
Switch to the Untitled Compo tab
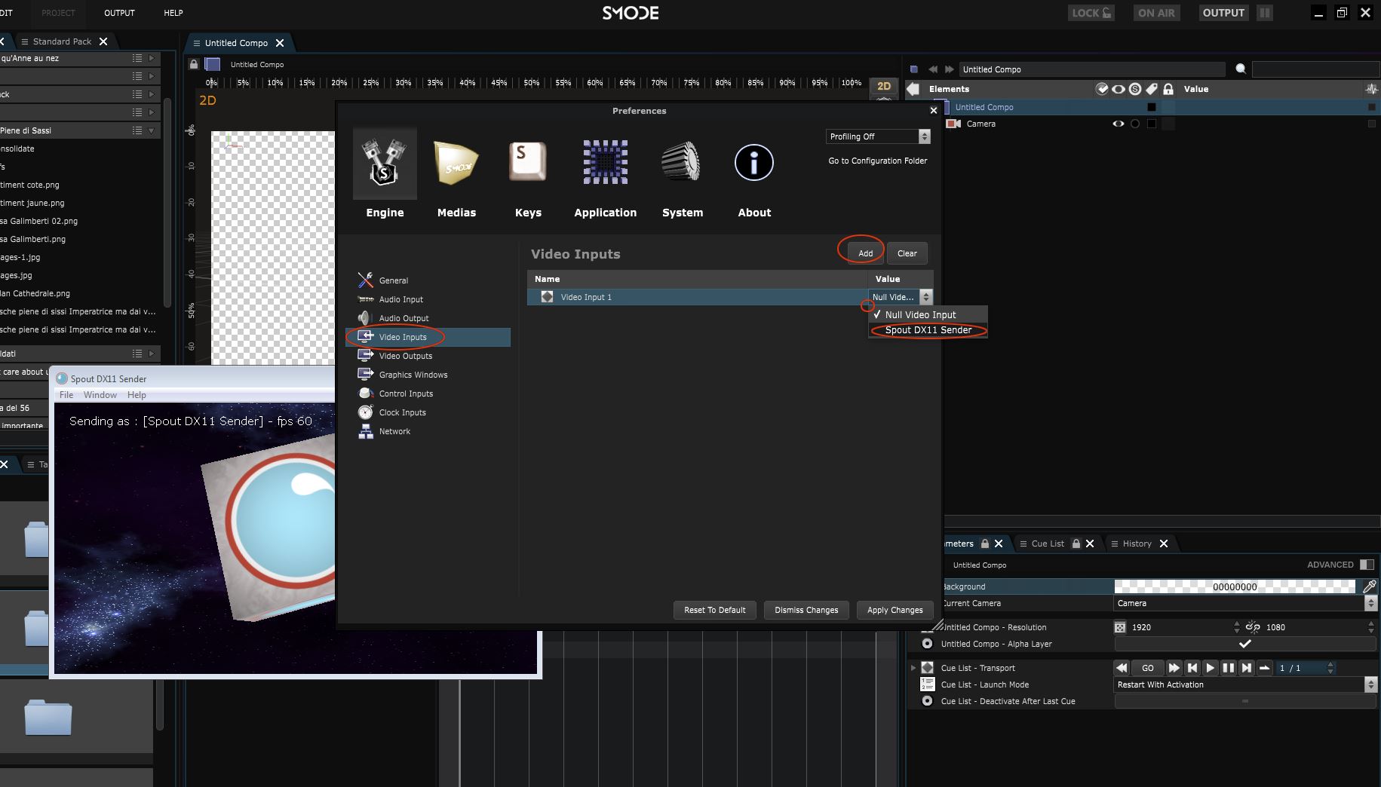(236, 43)
